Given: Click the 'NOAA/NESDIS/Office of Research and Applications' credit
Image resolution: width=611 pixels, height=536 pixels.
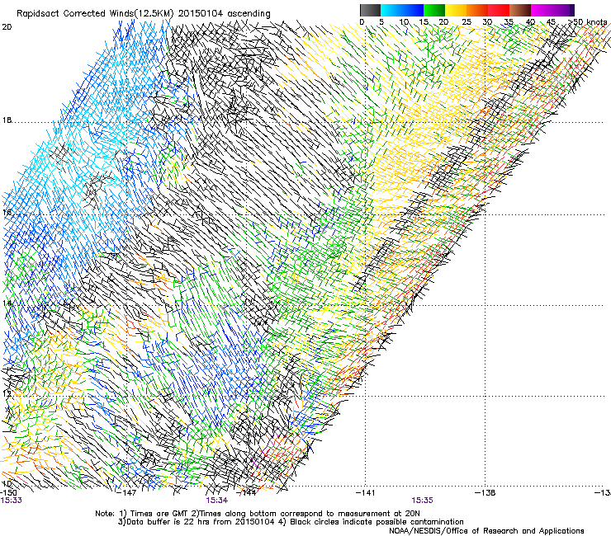Looking at the screenshot, I should coord(486,531).
